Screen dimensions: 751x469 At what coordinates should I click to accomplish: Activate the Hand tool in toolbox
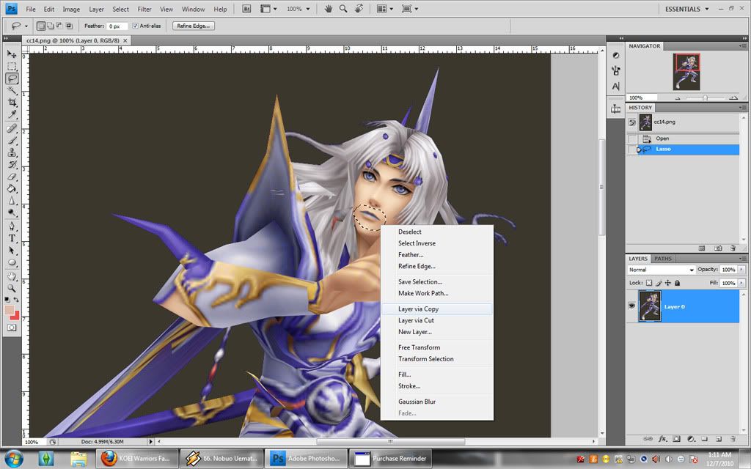[12, 276]
